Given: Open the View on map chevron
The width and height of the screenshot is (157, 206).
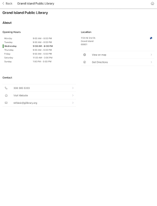Looking at the screenshot, I should pos(151,55).
